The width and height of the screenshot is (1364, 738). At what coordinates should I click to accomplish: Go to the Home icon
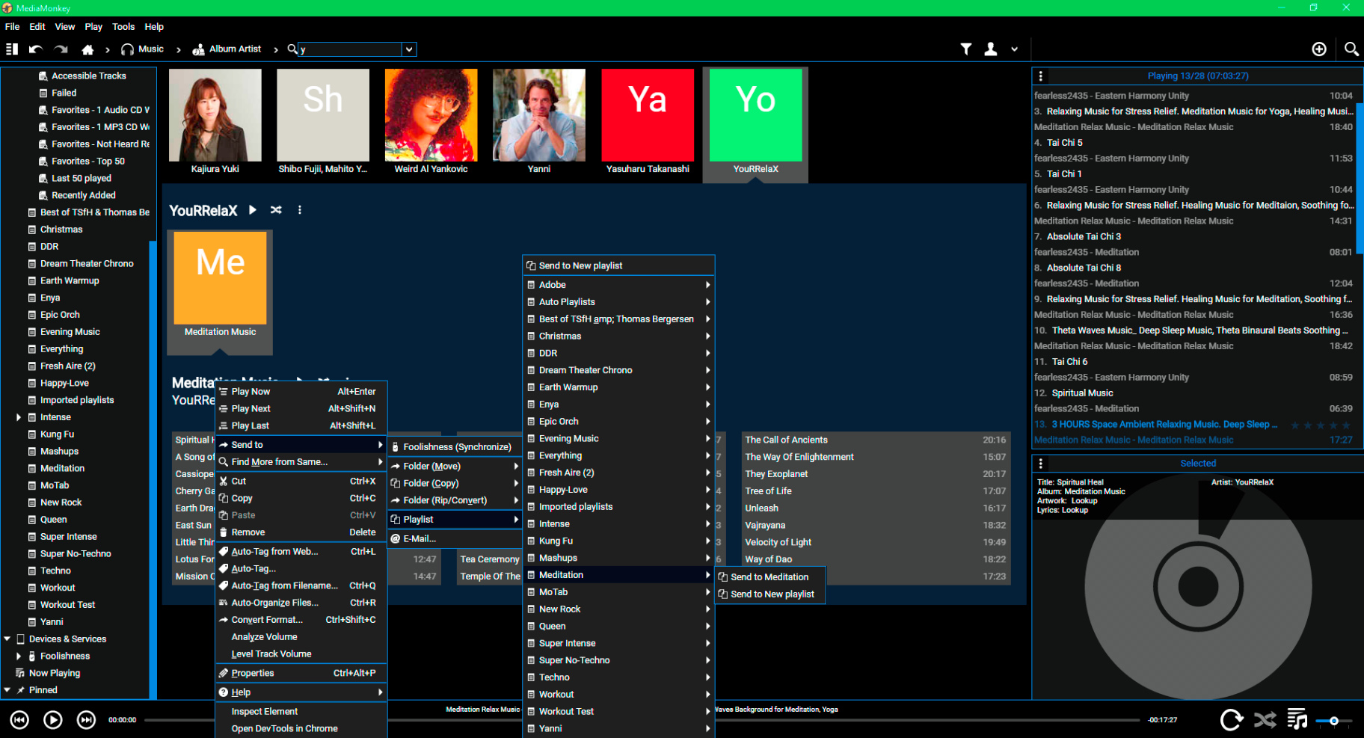(87, 49)
